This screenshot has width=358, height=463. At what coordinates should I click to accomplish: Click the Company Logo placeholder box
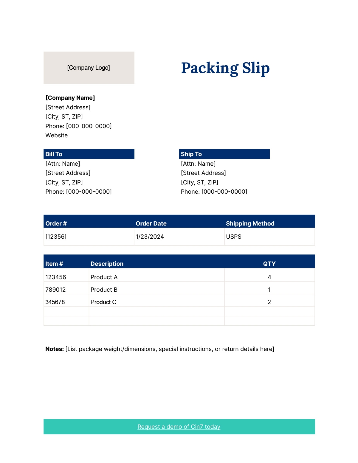(x=89, y=68)
